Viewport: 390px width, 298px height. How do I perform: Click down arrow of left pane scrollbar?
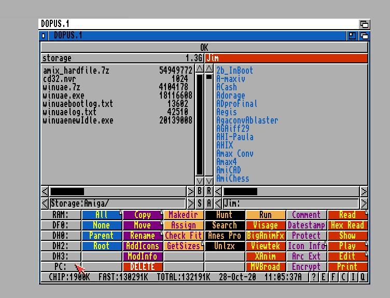200,181
